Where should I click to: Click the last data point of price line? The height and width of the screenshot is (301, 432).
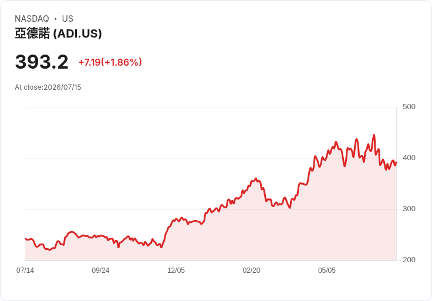point(396,163)
